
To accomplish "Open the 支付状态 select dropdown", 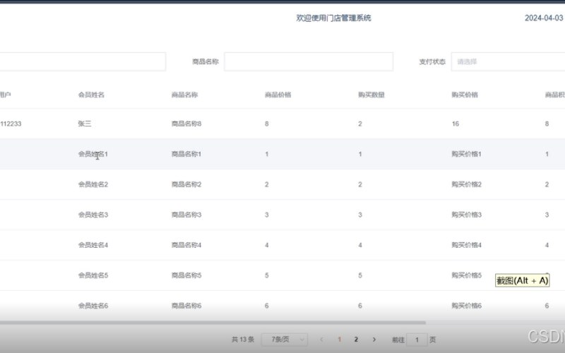I will [508, 61].
